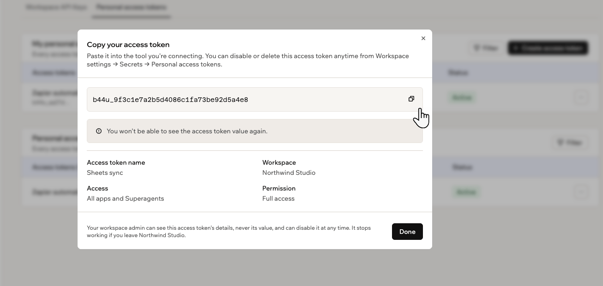Select 'All apps and Superagents' access value
The width and height of the screenshot is (603, 286).
click(x=125, y=198)
